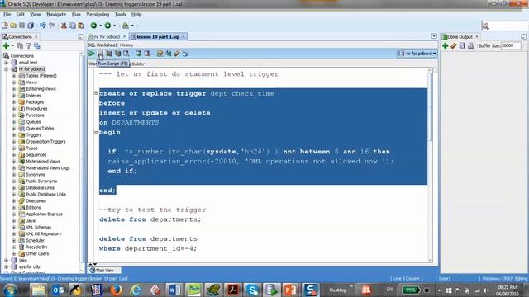The image size is (529, 297).
Task: Open the Tools menu
Action: click(x=120, y=15)
